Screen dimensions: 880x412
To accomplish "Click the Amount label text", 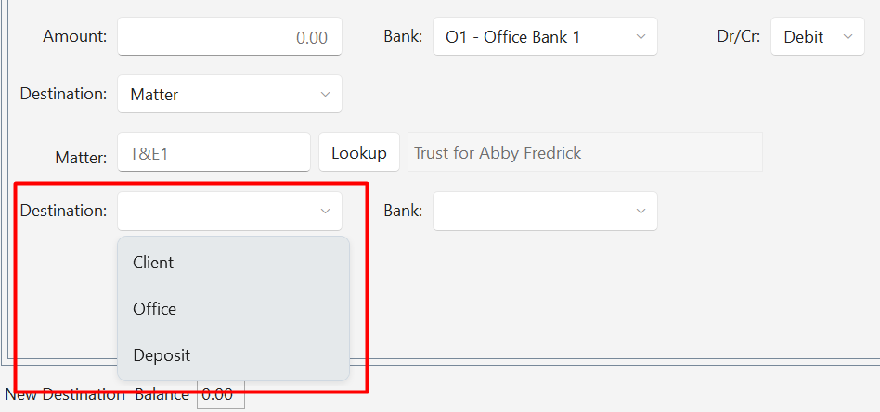I will tap(75, 37).
